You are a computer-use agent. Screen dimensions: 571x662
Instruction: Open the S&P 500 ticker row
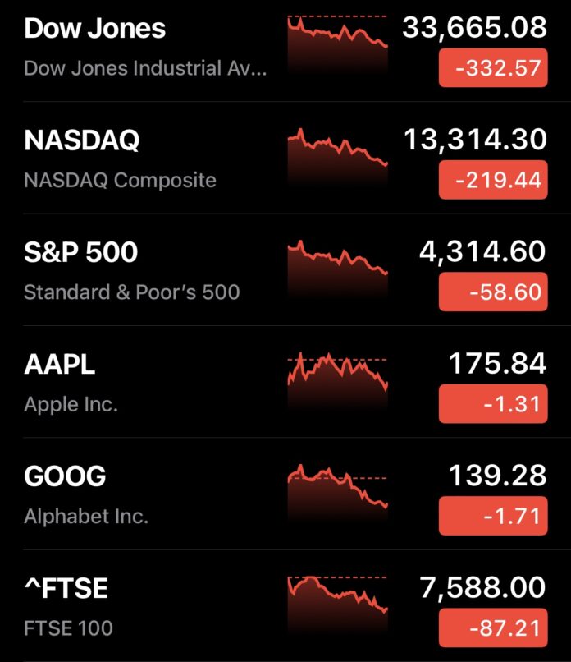tap(285, 269)
